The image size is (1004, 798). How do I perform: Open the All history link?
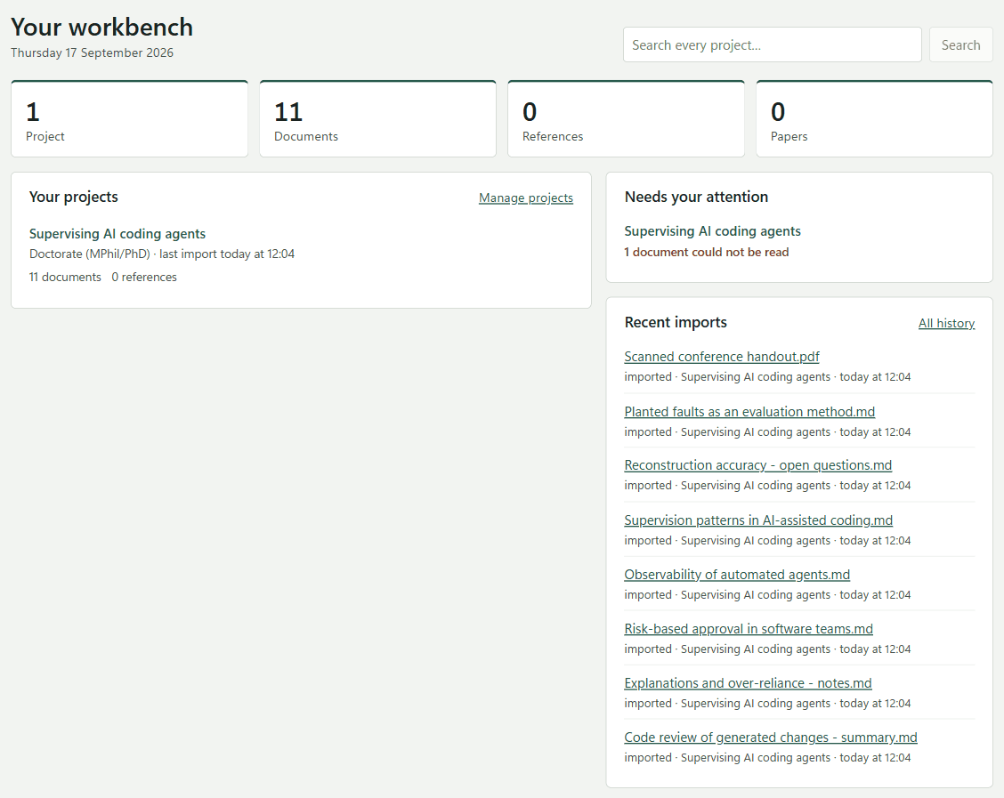946,323
